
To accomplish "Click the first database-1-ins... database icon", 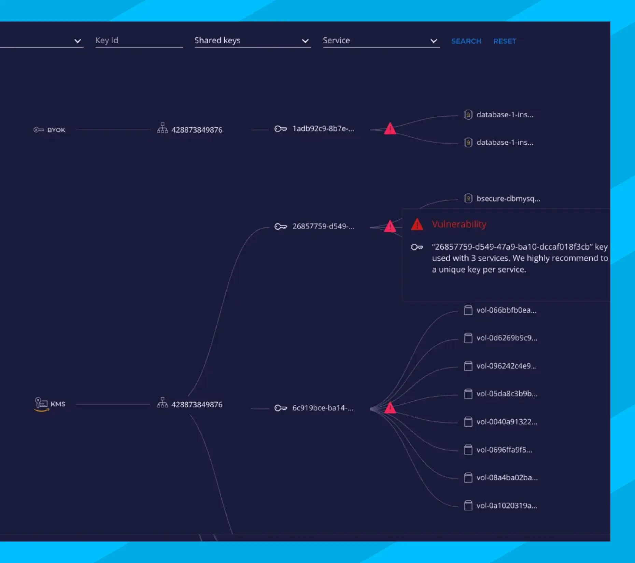I will pos(468,115).
